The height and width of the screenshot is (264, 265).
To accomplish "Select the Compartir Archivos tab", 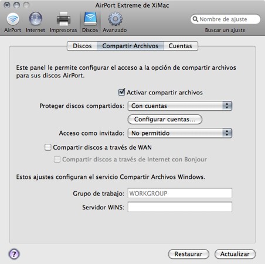I will (130, 46).
